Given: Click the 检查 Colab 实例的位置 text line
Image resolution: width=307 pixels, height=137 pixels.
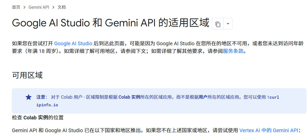Looking at the screenshot, I should click(38, 118).
